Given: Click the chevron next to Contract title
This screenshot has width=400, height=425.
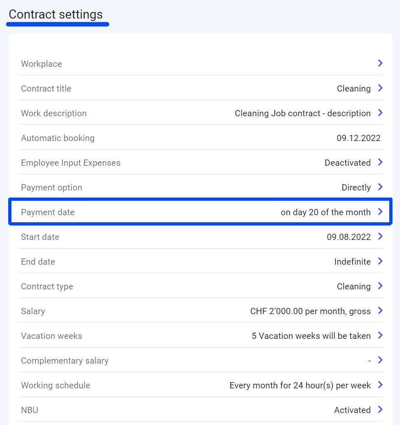Looking at the screenshot, I should 380,88.
